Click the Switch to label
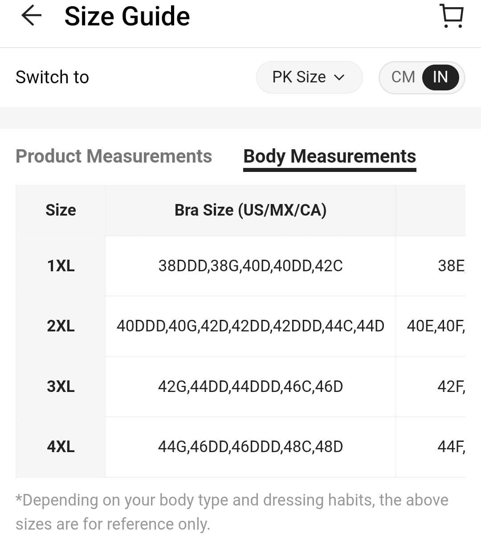 coord(52,77)
